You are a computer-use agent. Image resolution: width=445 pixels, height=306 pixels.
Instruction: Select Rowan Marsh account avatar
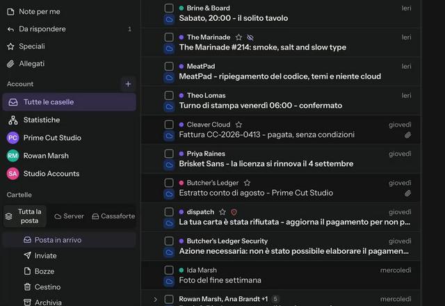tap(13, 156)
